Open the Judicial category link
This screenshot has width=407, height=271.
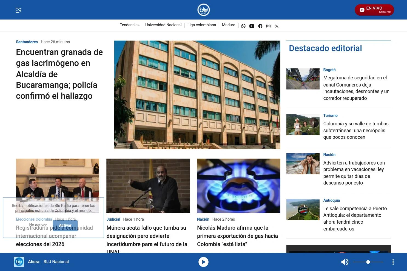click(x=113, y=219)
